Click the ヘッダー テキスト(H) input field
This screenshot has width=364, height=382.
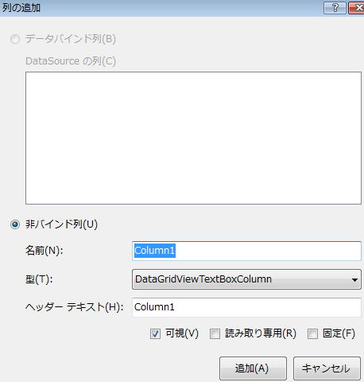click(246, 307)
